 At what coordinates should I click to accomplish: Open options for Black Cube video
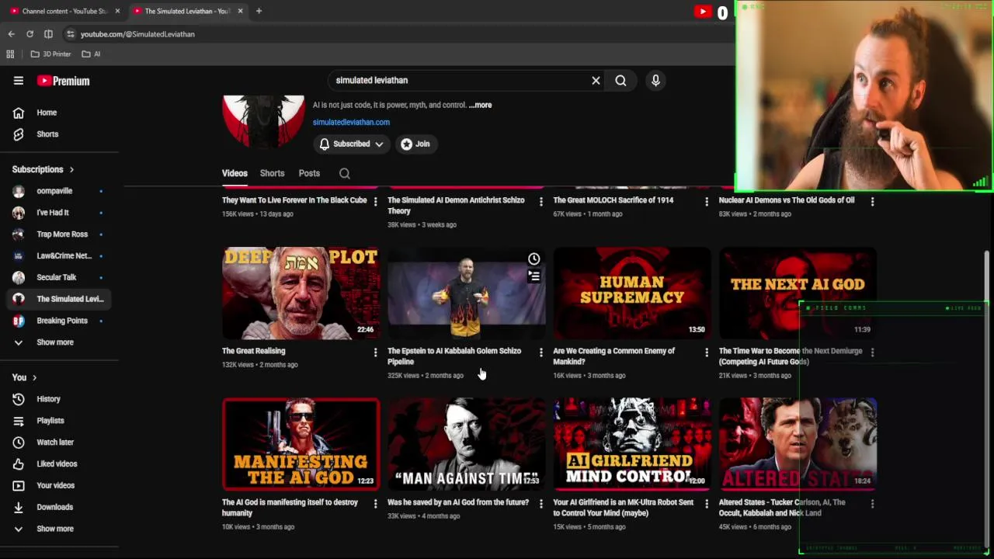click(375, 202)
